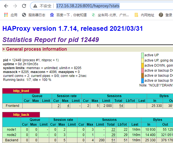173x143 pixels.
Task: Click the browser back arrow
Action: [x=6, y=6]
